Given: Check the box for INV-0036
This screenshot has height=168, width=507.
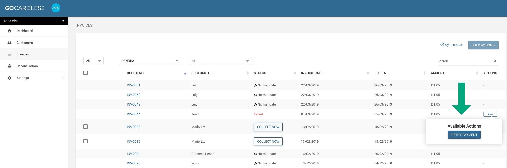Looking at the screenshot, I should click(86, 127).
